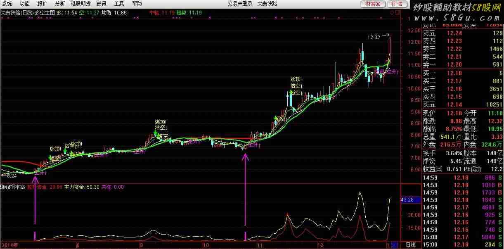The height and width of the screenshot is (249, 504).
Task: Click the 今开 value 11.10
Action: point(495,113)
